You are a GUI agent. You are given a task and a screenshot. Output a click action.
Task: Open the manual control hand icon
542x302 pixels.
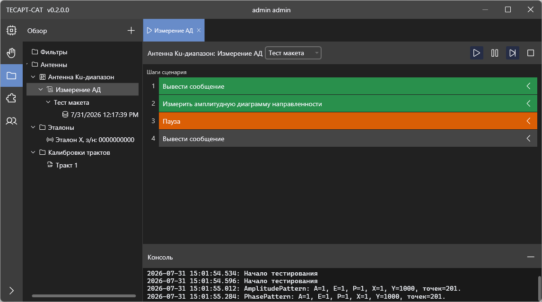(x=11, y=53)
